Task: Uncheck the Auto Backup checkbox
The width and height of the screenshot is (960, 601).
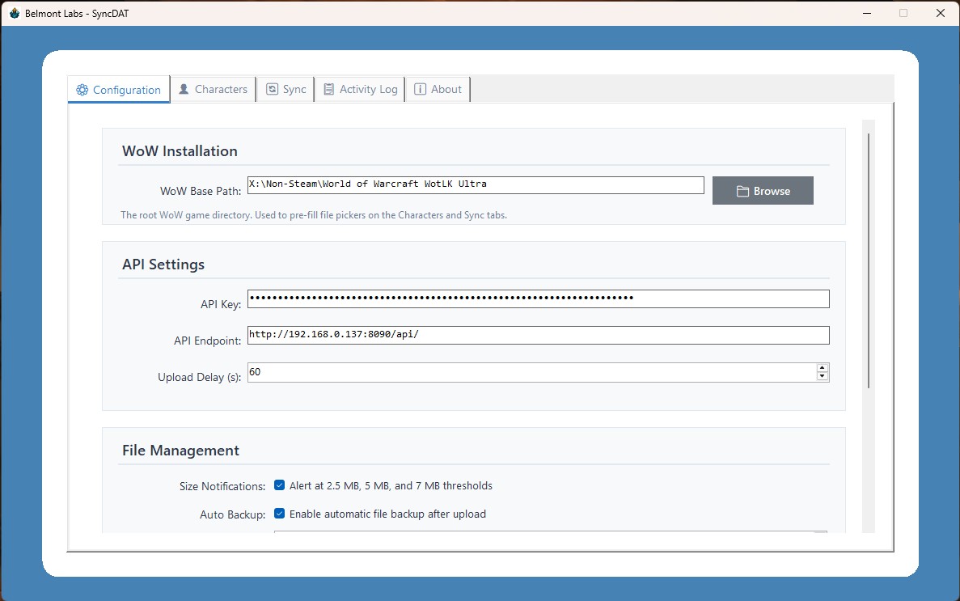Action: (279, 514)
